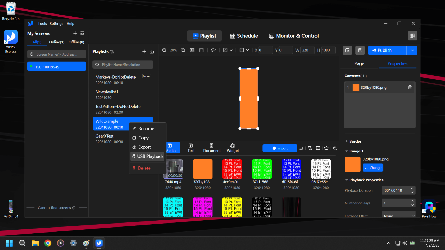Add a new playlist with plus icon
Image resolution: width=445 pixels, height=250 pixels.
tap(144, 52)
